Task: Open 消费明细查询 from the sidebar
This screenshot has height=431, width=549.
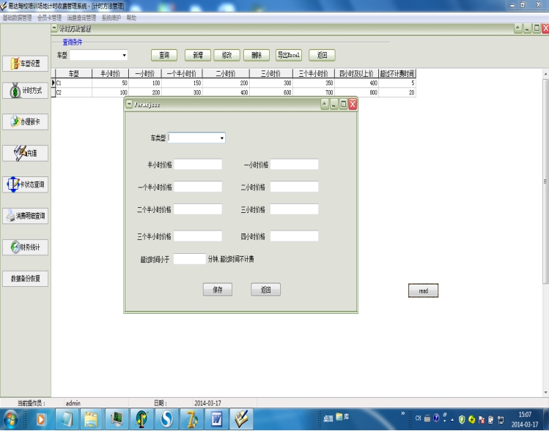Action: click(x=25, y=216)
